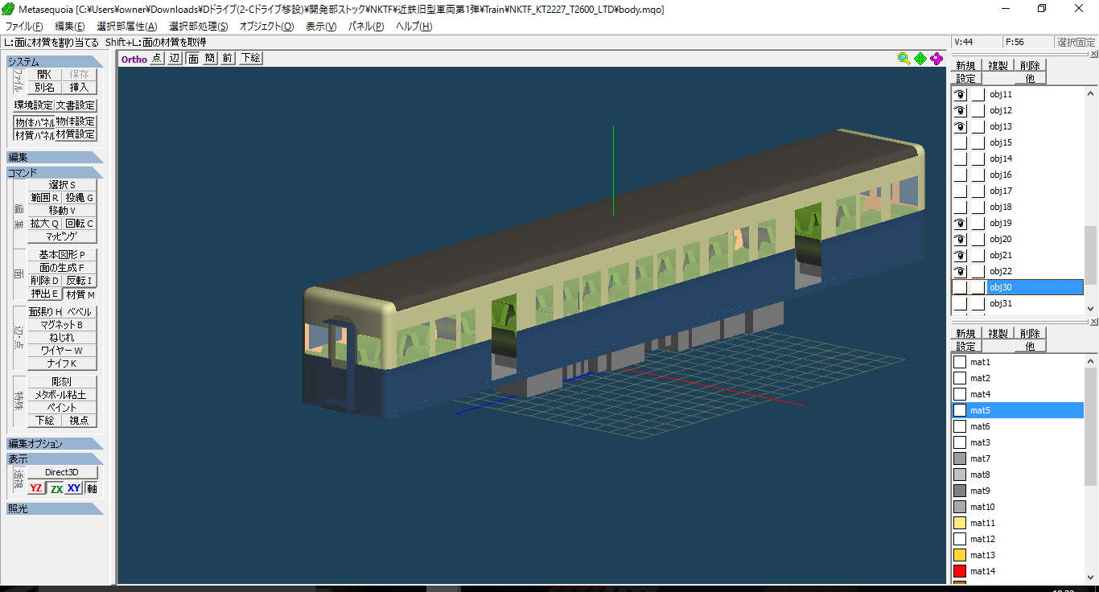Toggle 面 face display in viewport header
The width and height of the screenshot is (1099, 592).
point(193,58)
